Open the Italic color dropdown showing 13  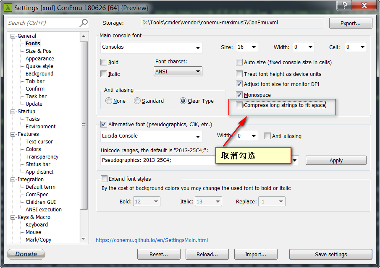pyautogui.click(x=208, y=201)
